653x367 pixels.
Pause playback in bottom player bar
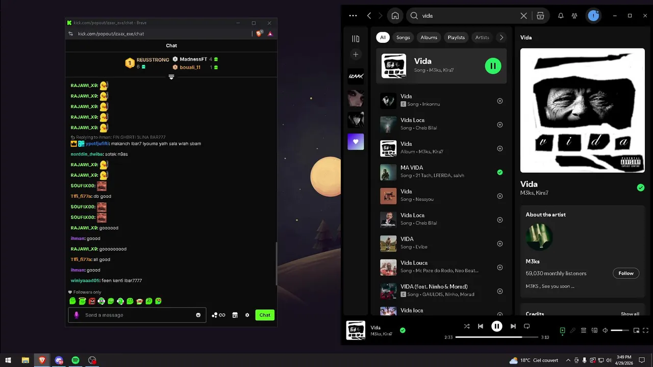click(x=497, y=326)
